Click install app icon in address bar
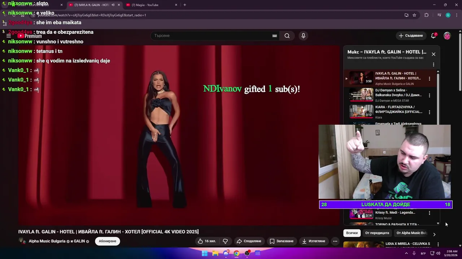 pos(406,15)
